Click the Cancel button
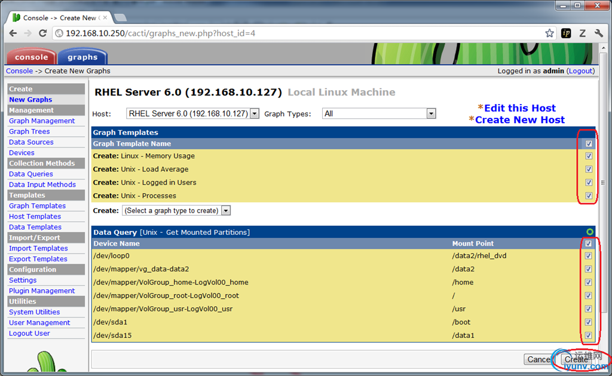 point(538,359)
